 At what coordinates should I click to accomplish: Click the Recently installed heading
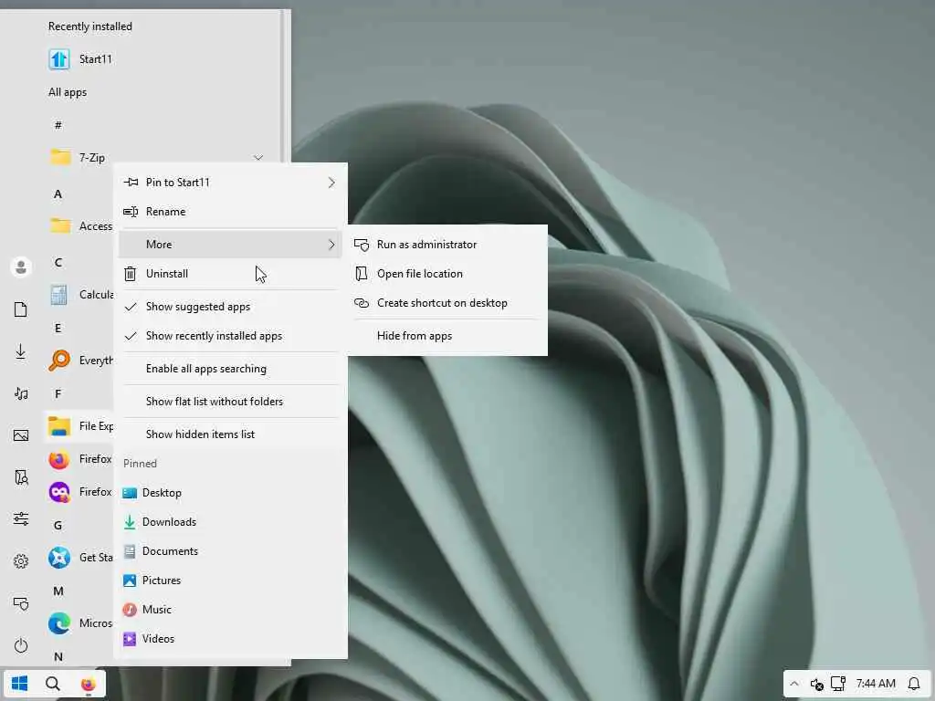(x=90, y=26)
